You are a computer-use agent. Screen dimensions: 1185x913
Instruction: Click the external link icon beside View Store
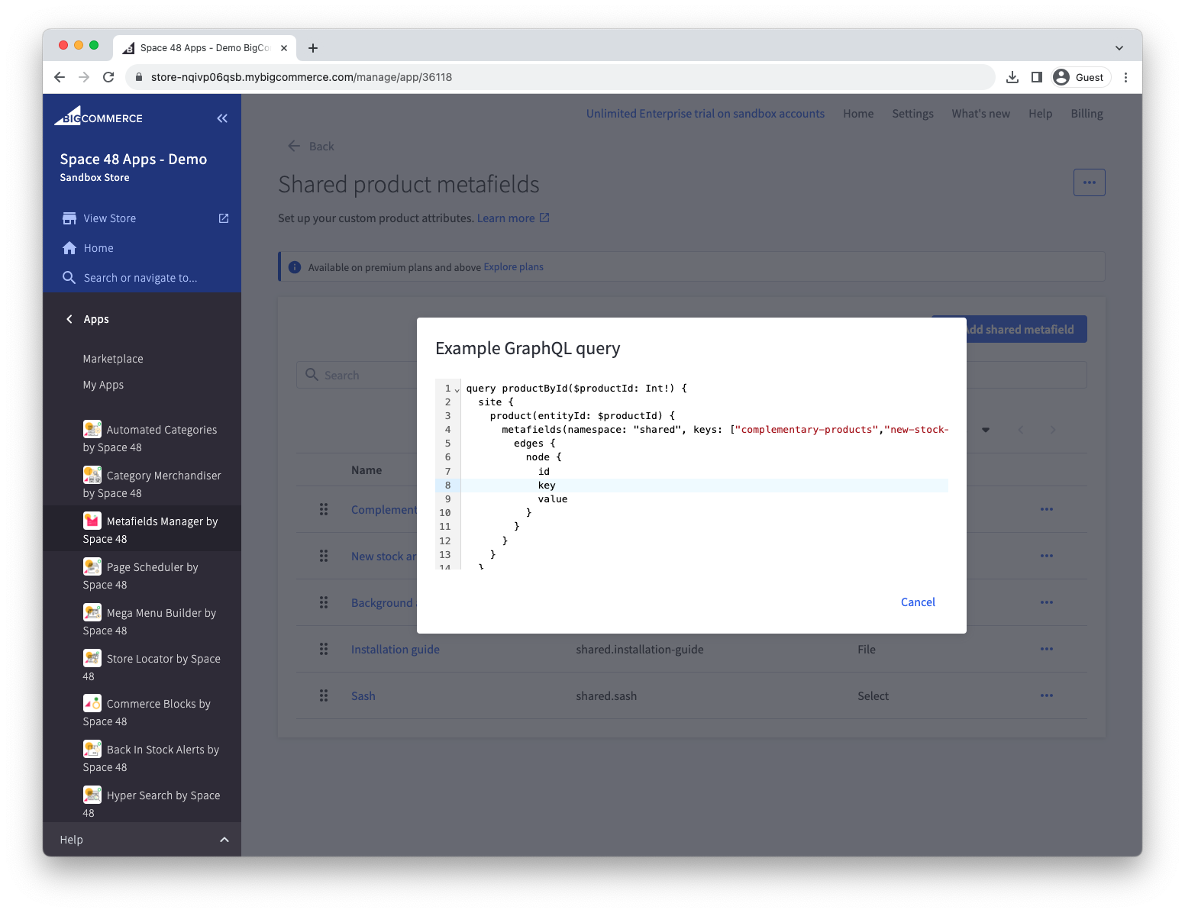(224, 218)
